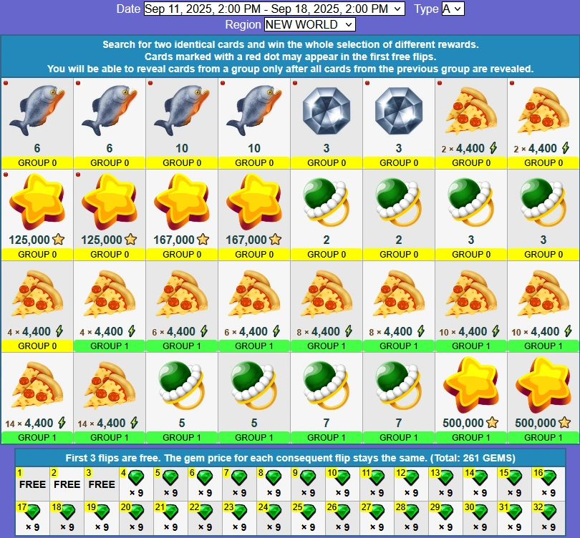Click flip 21 gem cost cell

point(170,518)
